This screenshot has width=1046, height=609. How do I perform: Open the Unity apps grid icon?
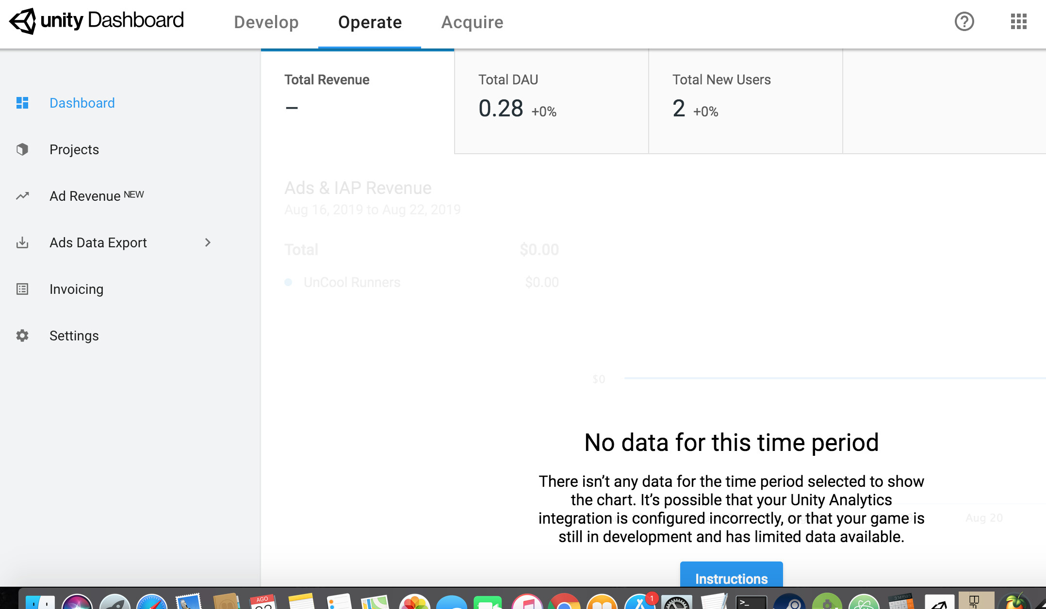point(1017,22)
